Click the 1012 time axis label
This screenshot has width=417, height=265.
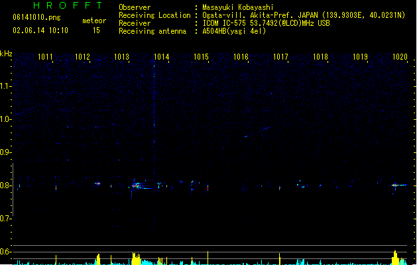point(82,57)
